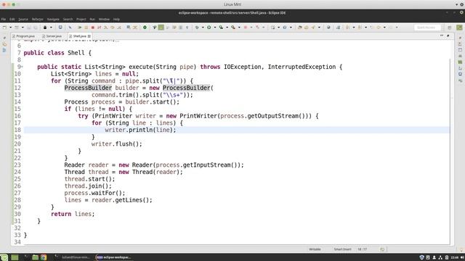The image size is (465, 261).
Task: Click in the Quick Access field
Action: [x=427, y=28]
